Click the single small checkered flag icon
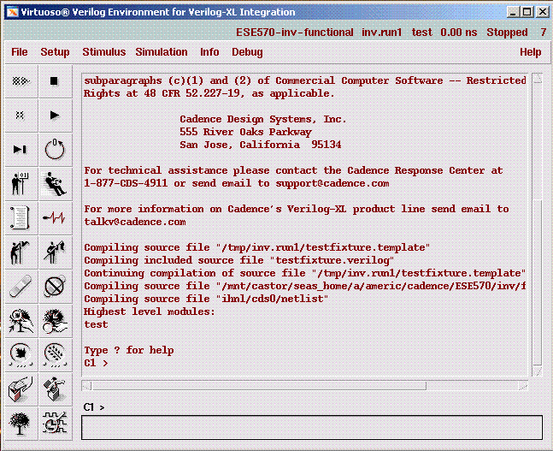Viewport: 553px width, 451px height. tap(21, 116)
